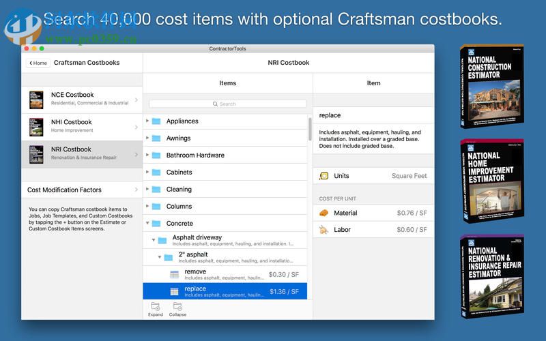Click the Material bricks icon
The image size is (546, 341).
(x=324, y=213)
